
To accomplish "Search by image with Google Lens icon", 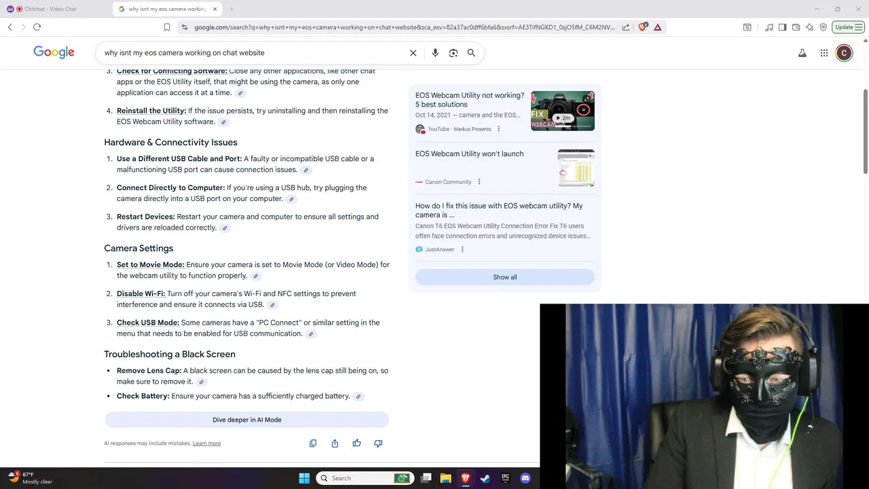I will pyautogui.click(x=454, y=53).
